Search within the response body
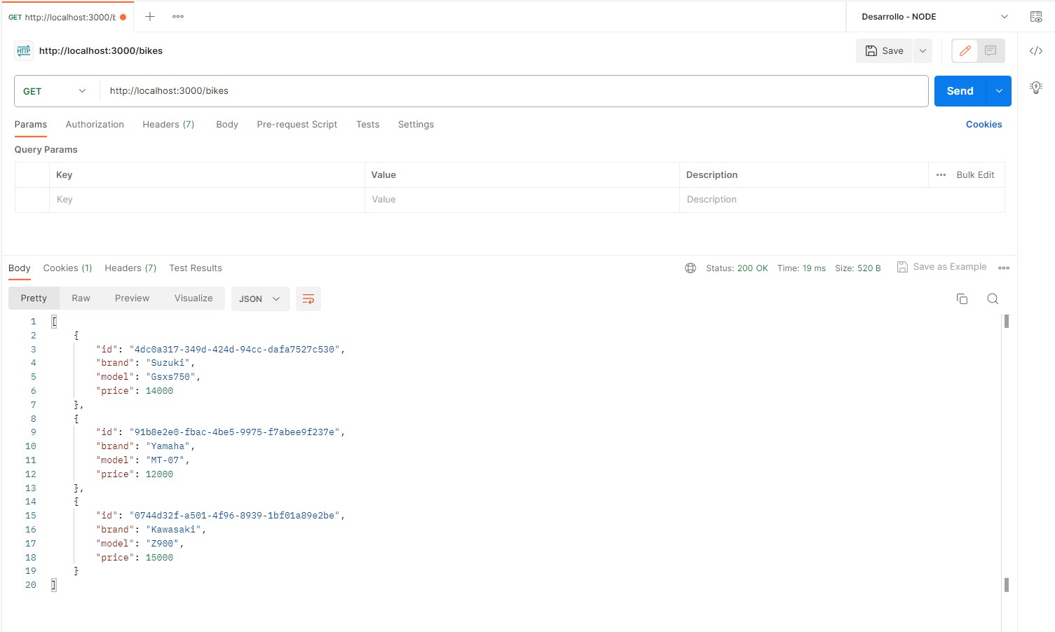The image size is (1055, 632). pos(993,298)
